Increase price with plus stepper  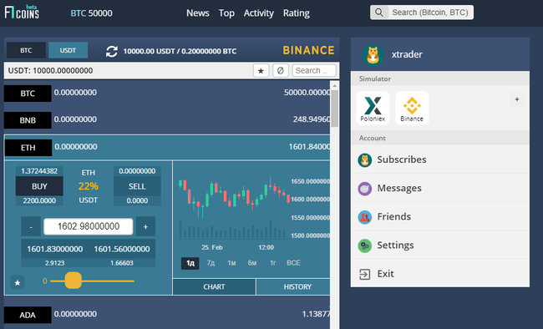tap(145, 226)
